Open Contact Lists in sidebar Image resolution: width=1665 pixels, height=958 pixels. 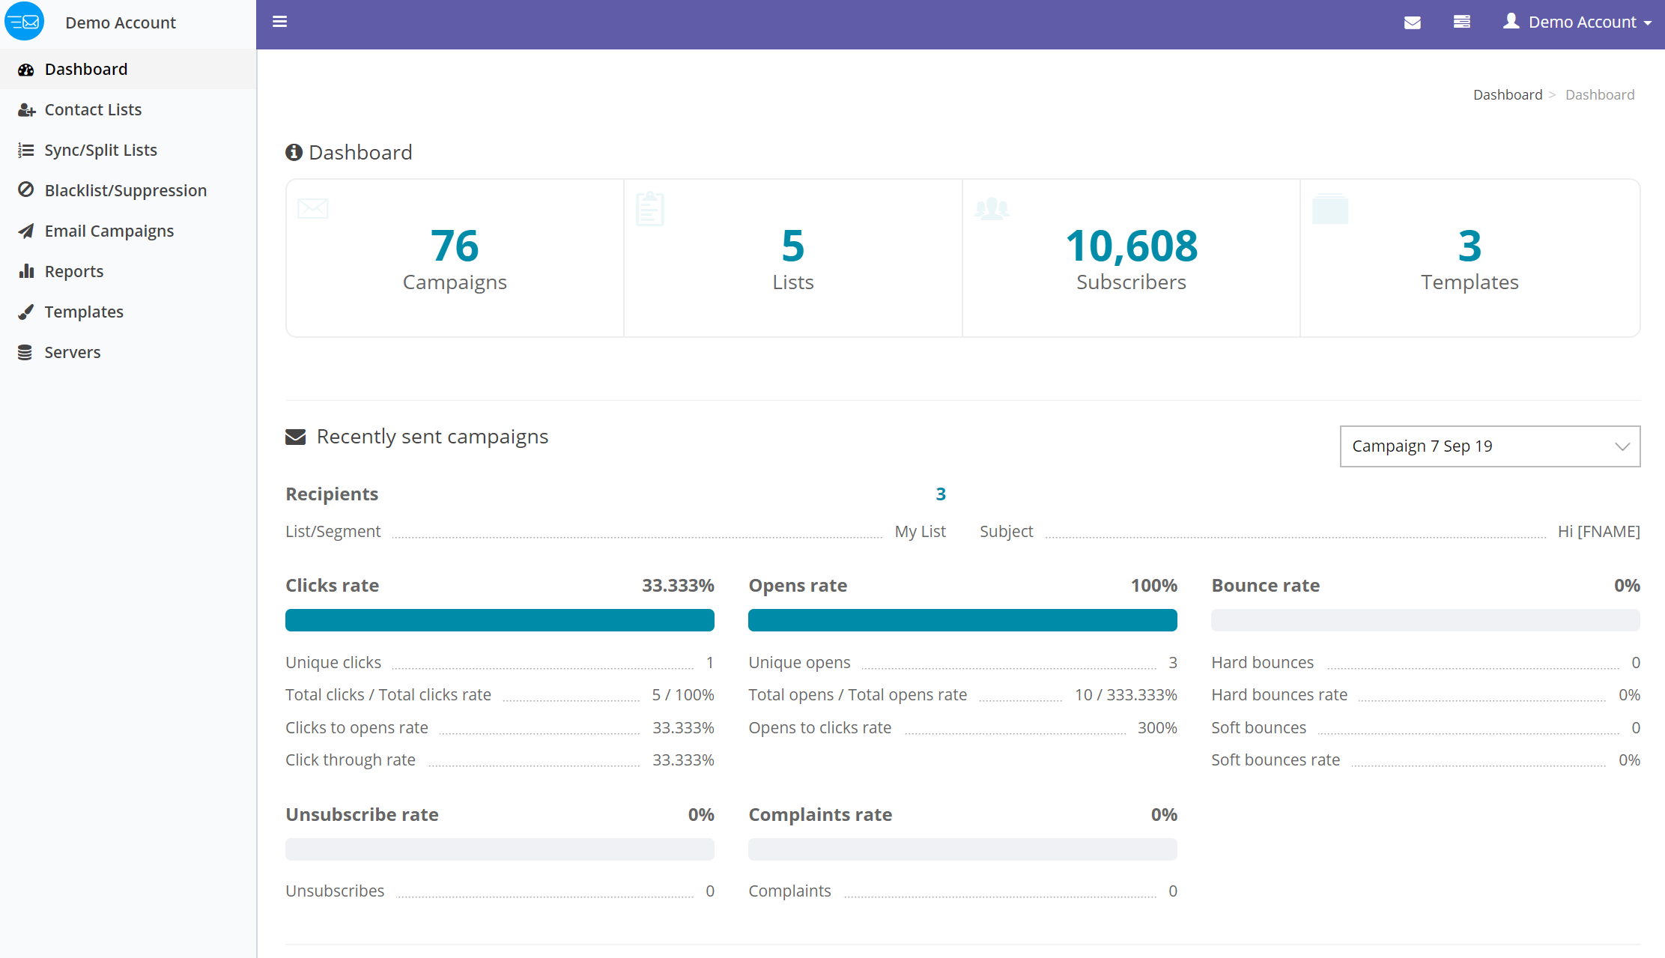pyautogui.click(x=128, y=109)
